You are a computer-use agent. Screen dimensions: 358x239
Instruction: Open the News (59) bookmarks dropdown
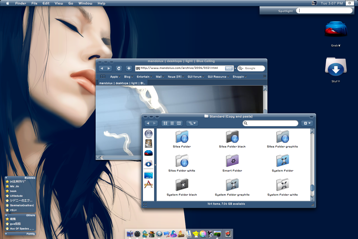(x=176, y=77)
